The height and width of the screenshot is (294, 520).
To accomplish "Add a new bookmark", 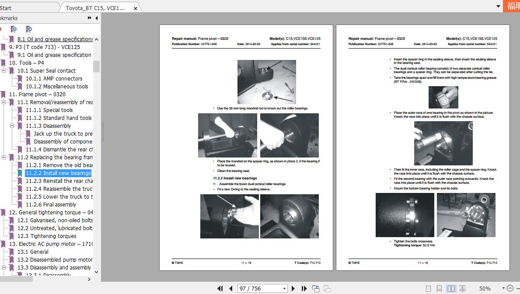I will pyautogui.click(x=14, y=29).
